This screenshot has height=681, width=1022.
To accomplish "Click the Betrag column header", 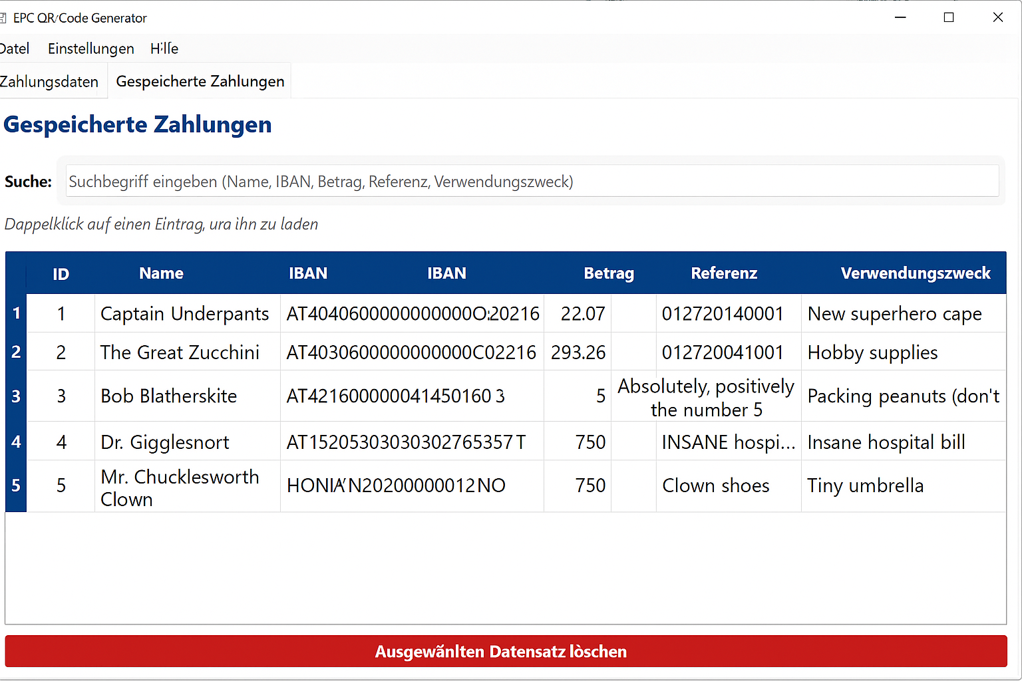I will click(609, 273).
